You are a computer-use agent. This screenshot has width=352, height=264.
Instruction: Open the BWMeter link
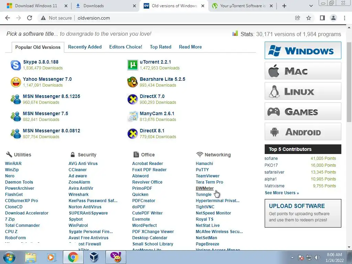[x=205, y=188]
